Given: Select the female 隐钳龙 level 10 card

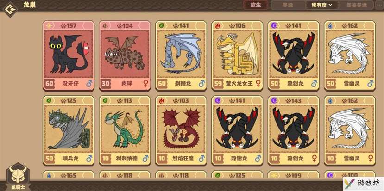Looking at the screenshot, I should (x=293, y=130).
